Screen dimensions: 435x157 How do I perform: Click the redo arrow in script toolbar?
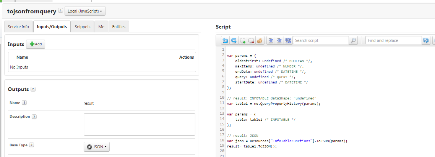pyautogui.click(x=234, y=40)
